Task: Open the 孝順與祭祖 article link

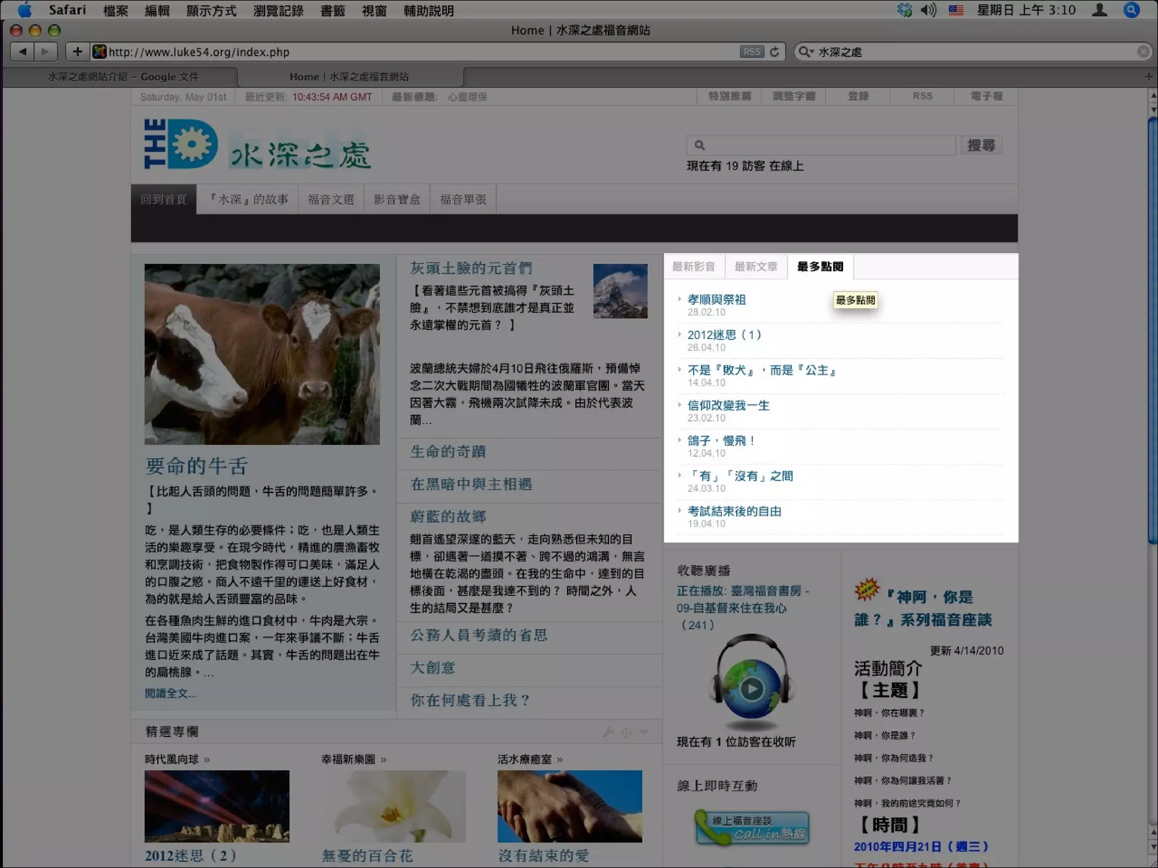Action: (716, 300)
